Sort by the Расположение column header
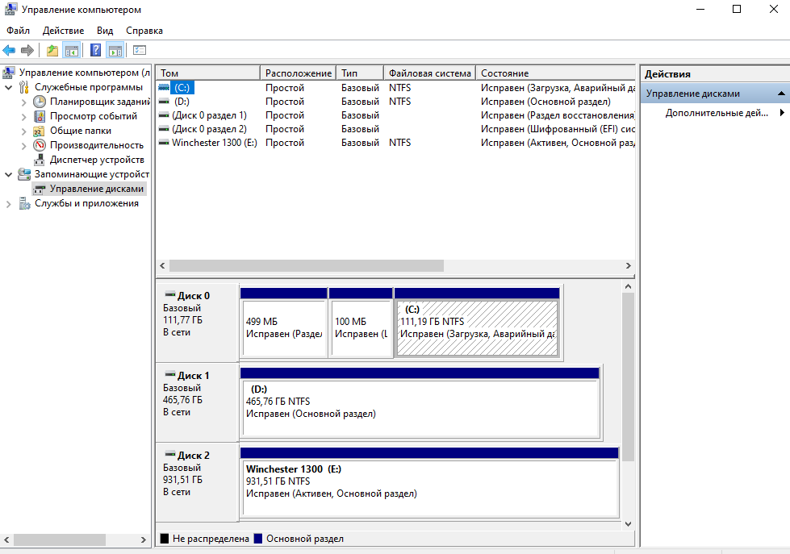Image resolution: width=790 pixels, height=554 pixels. tap(299, 73)
